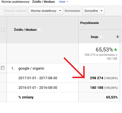Click the % zmiany row label

(26, 97)
